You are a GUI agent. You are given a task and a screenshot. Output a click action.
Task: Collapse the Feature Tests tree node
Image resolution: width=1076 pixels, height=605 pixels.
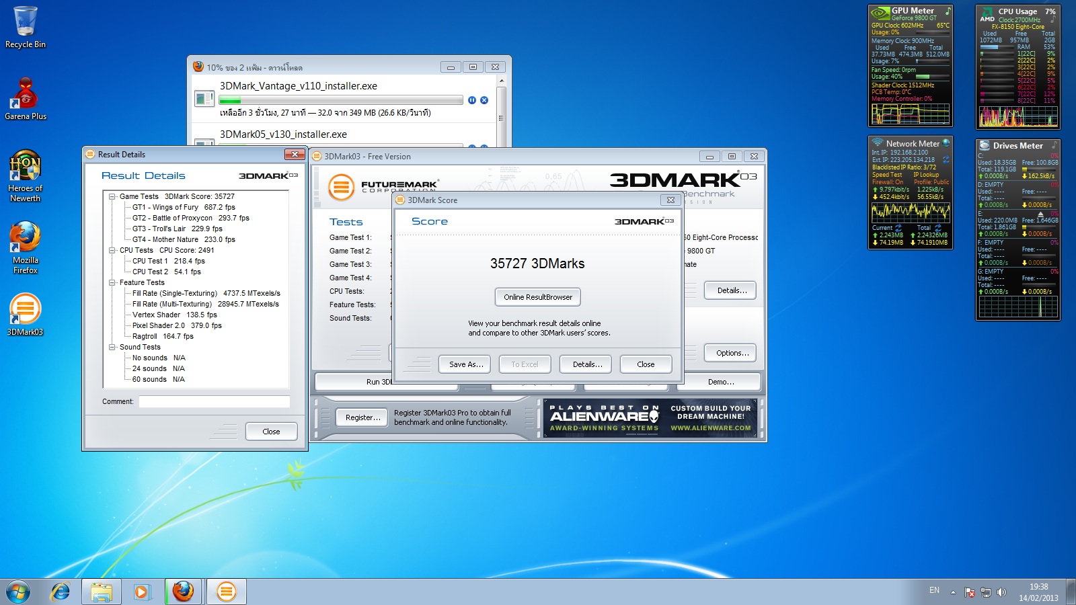(x=112, y=282)
